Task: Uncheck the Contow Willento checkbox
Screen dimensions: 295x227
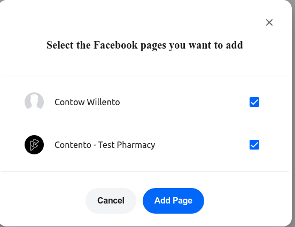Action: [254, 102]
